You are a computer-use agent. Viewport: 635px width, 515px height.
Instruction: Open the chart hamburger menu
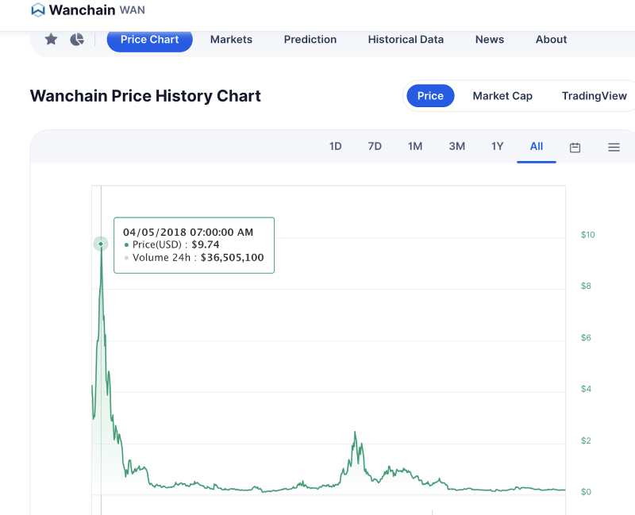pyautogui.click(x=614, y=147)
